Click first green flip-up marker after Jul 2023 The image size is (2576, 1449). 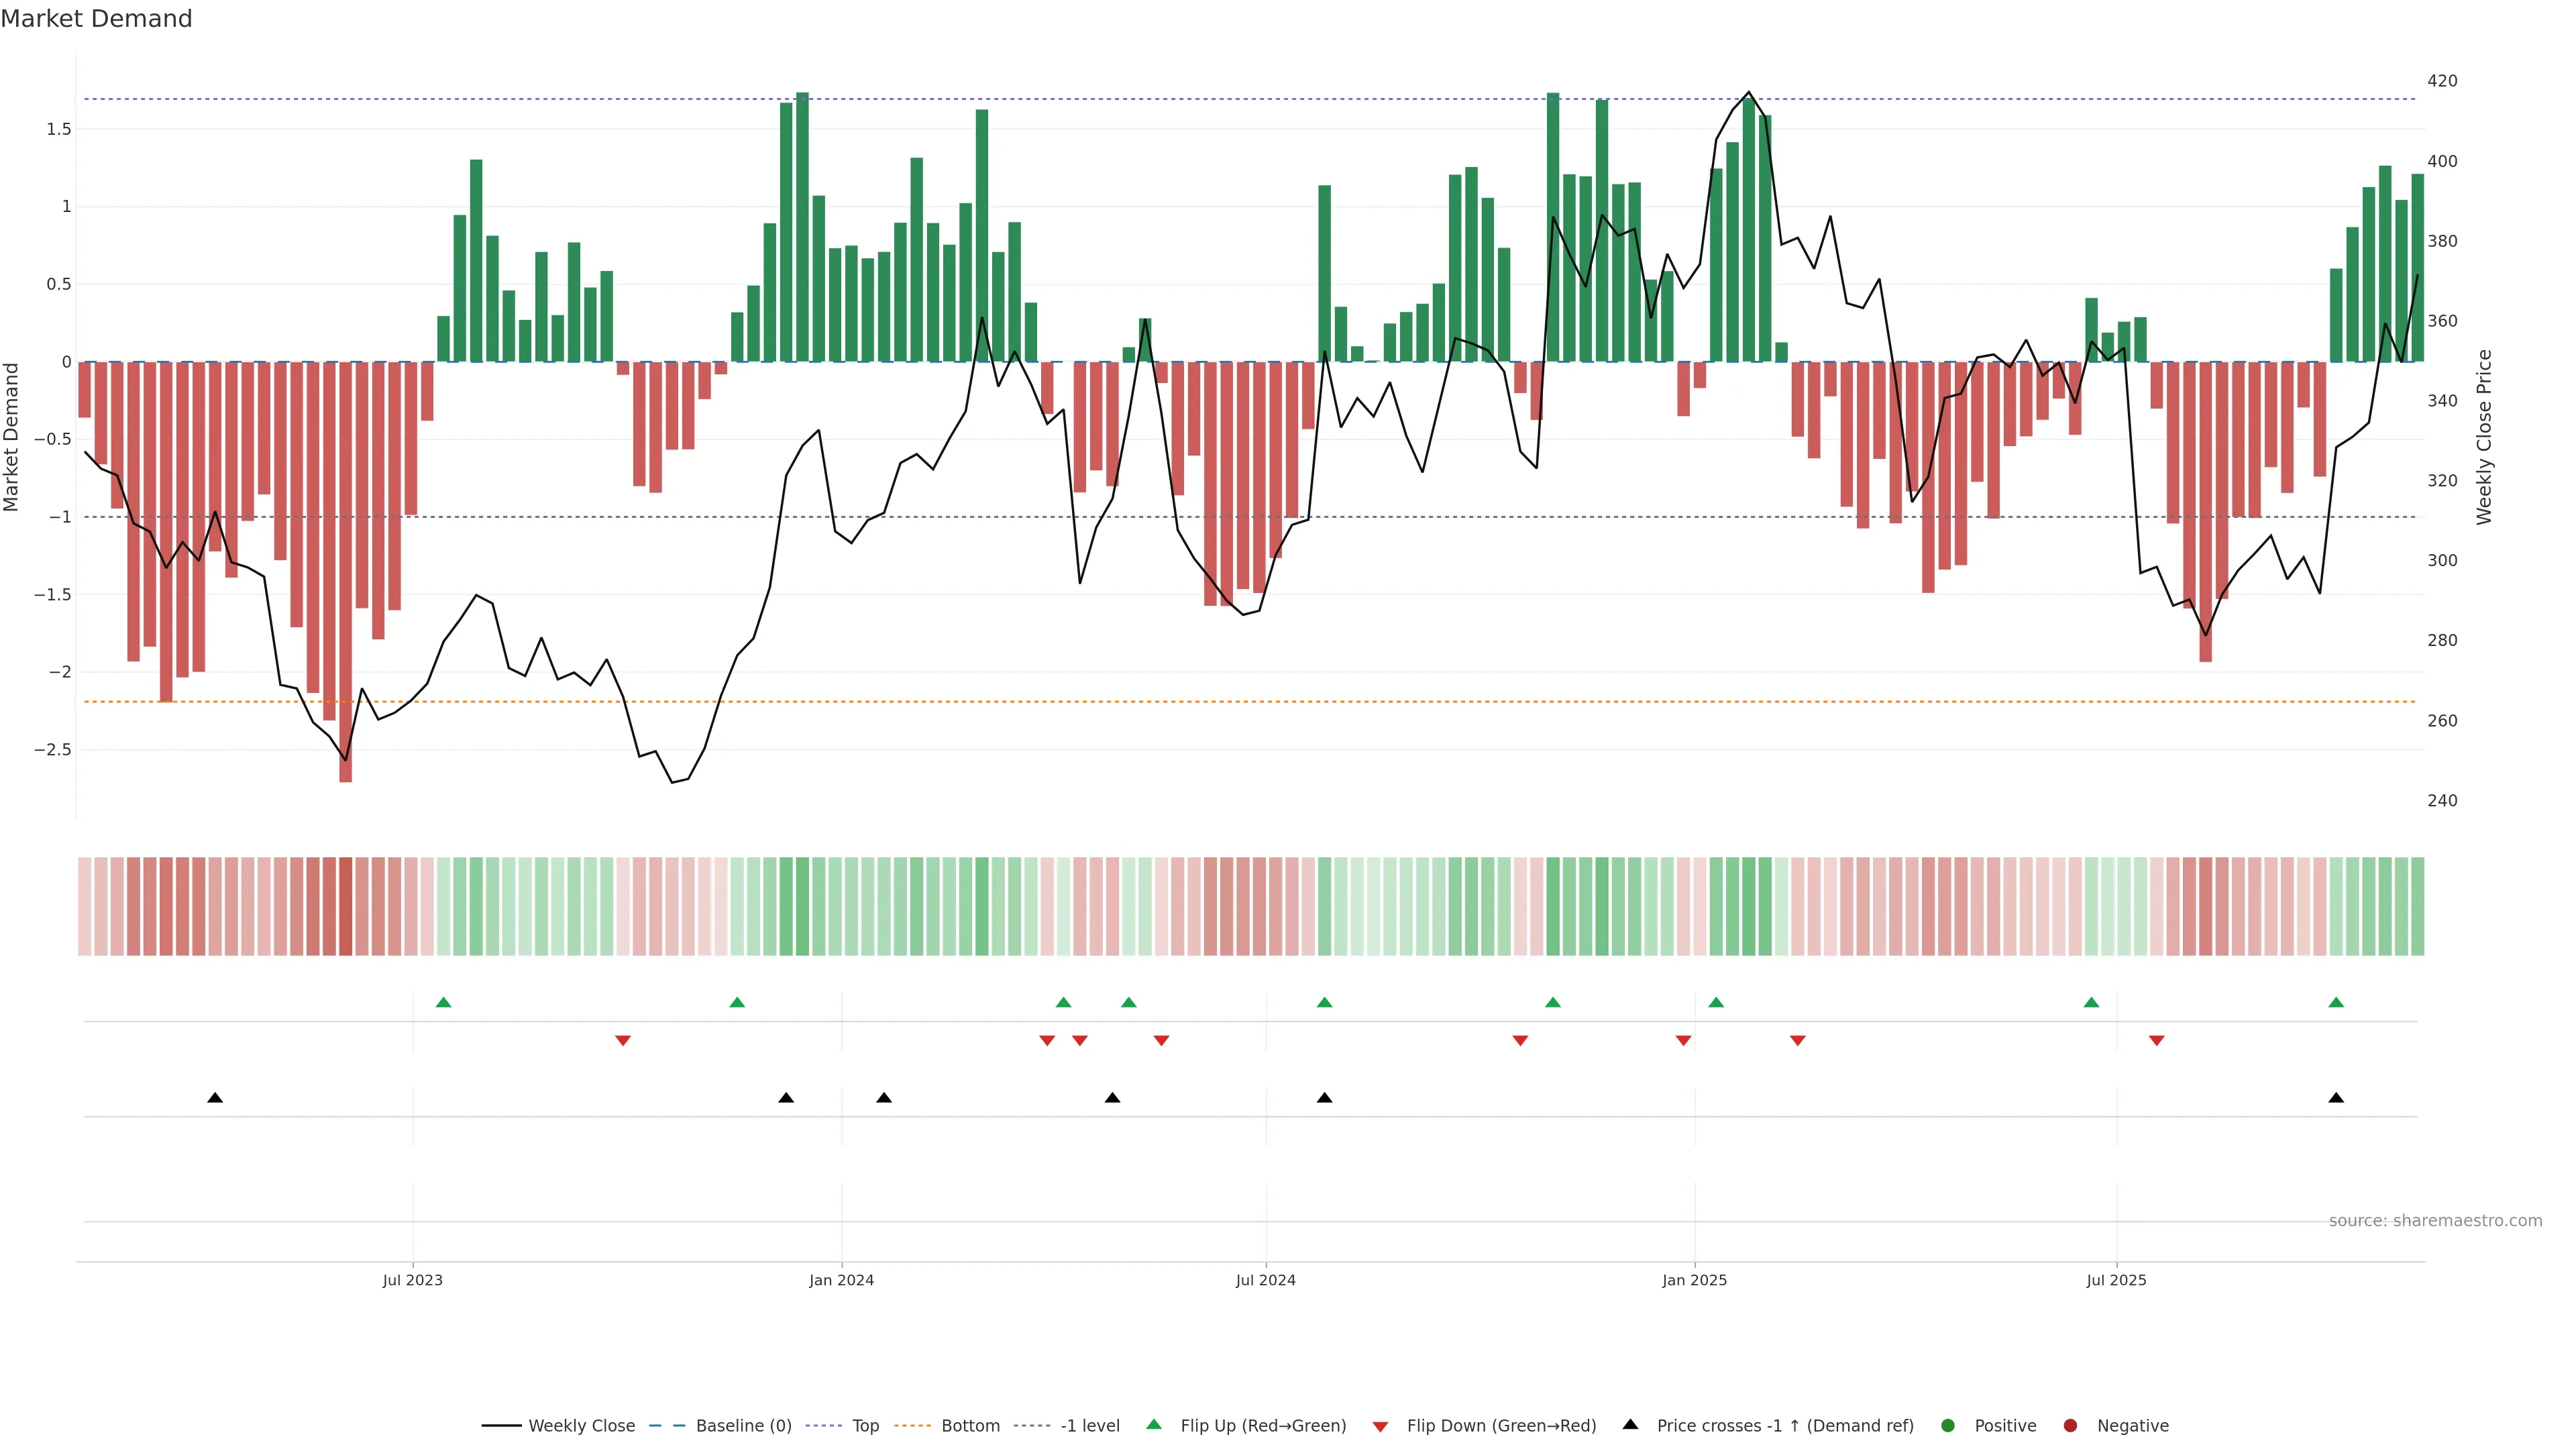(x=444, y=1003)
